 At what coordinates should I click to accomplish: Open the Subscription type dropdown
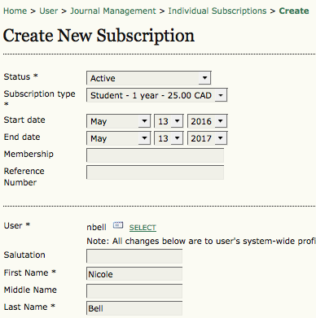156,95
